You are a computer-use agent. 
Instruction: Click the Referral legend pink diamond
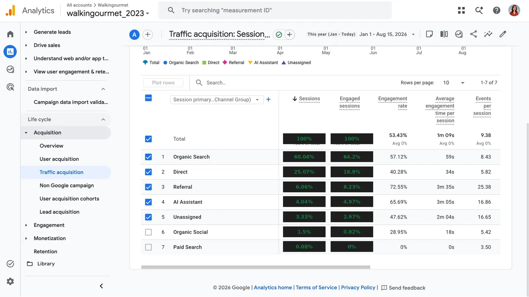225,62
